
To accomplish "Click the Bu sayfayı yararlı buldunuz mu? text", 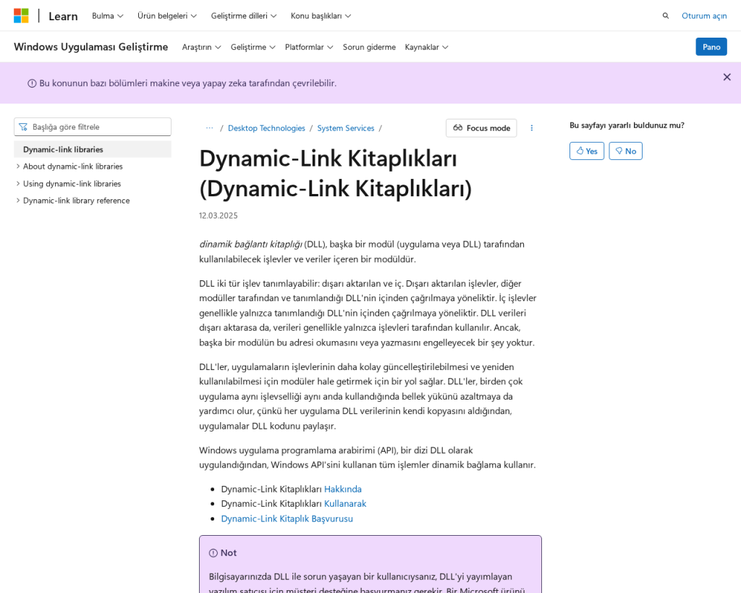I will pos(627,125).
